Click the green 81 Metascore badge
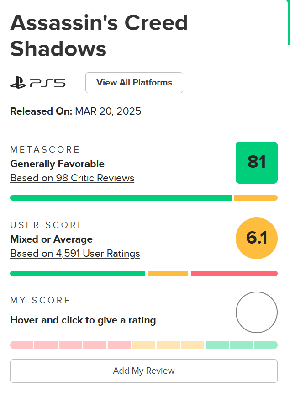 (x=256, y=163)
